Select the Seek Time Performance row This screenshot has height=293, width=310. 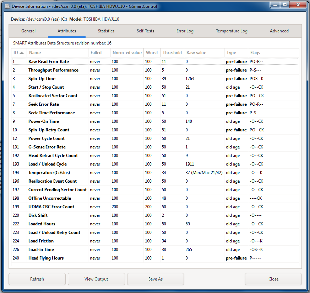[155, 113]
